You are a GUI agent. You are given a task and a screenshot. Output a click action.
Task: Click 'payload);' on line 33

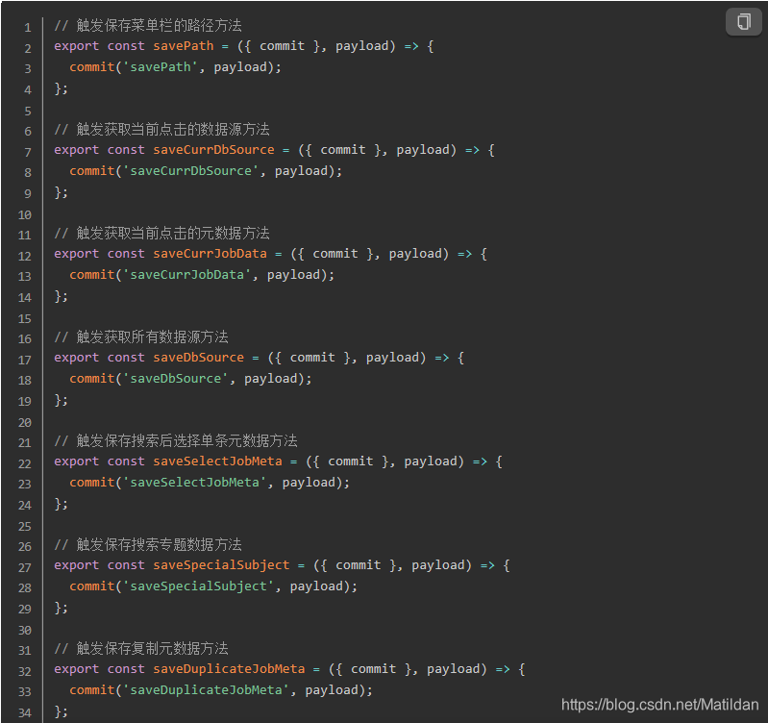[339, 690]
